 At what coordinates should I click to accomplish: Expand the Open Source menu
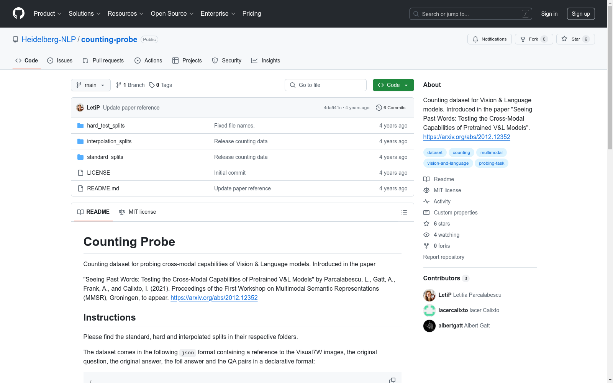click(172, 13)
